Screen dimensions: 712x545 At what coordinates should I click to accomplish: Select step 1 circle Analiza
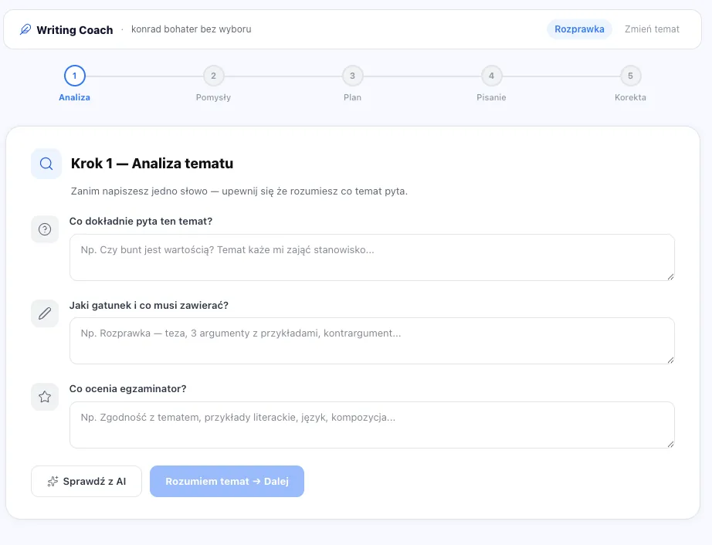(74, 76)
